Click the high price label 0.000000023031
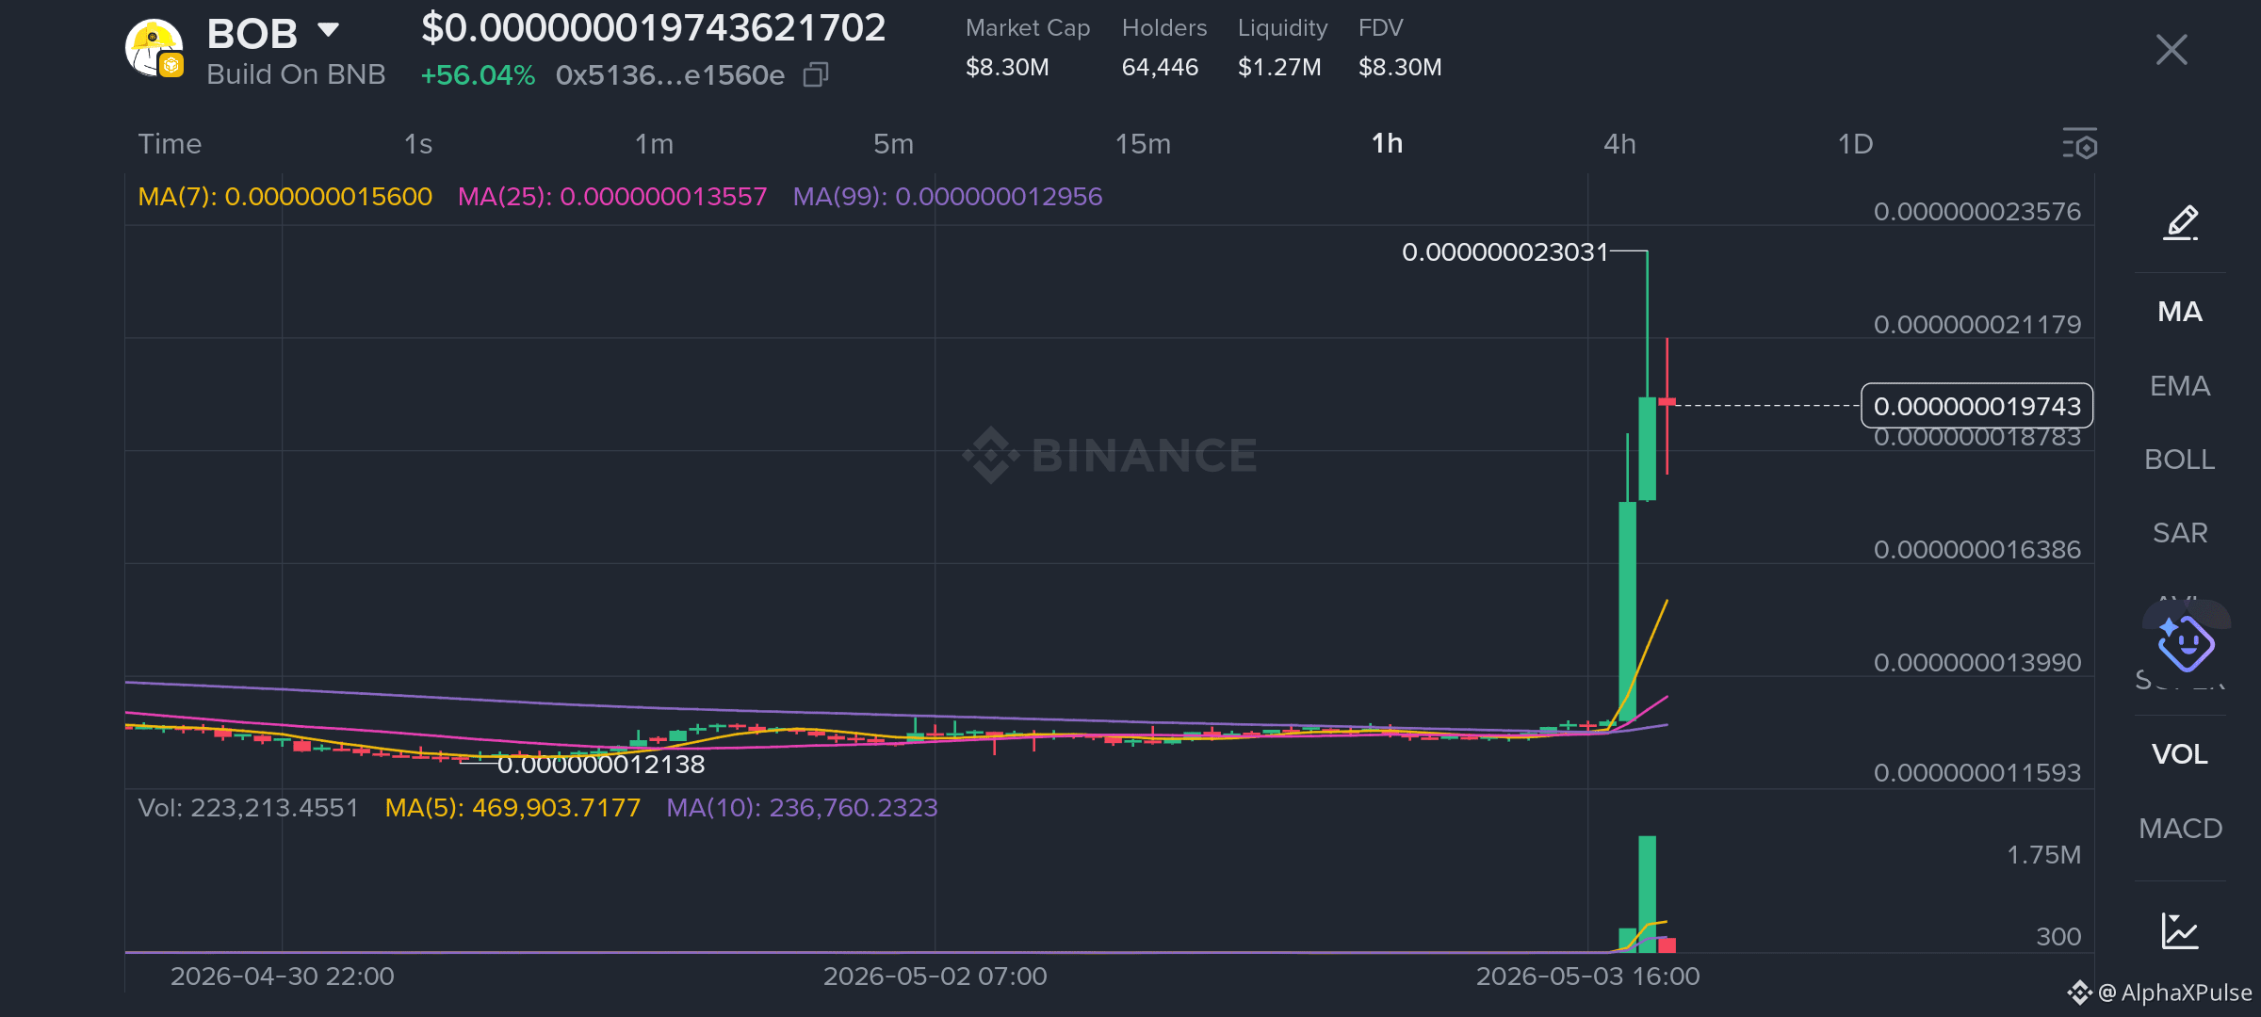 pos(1505,252)
